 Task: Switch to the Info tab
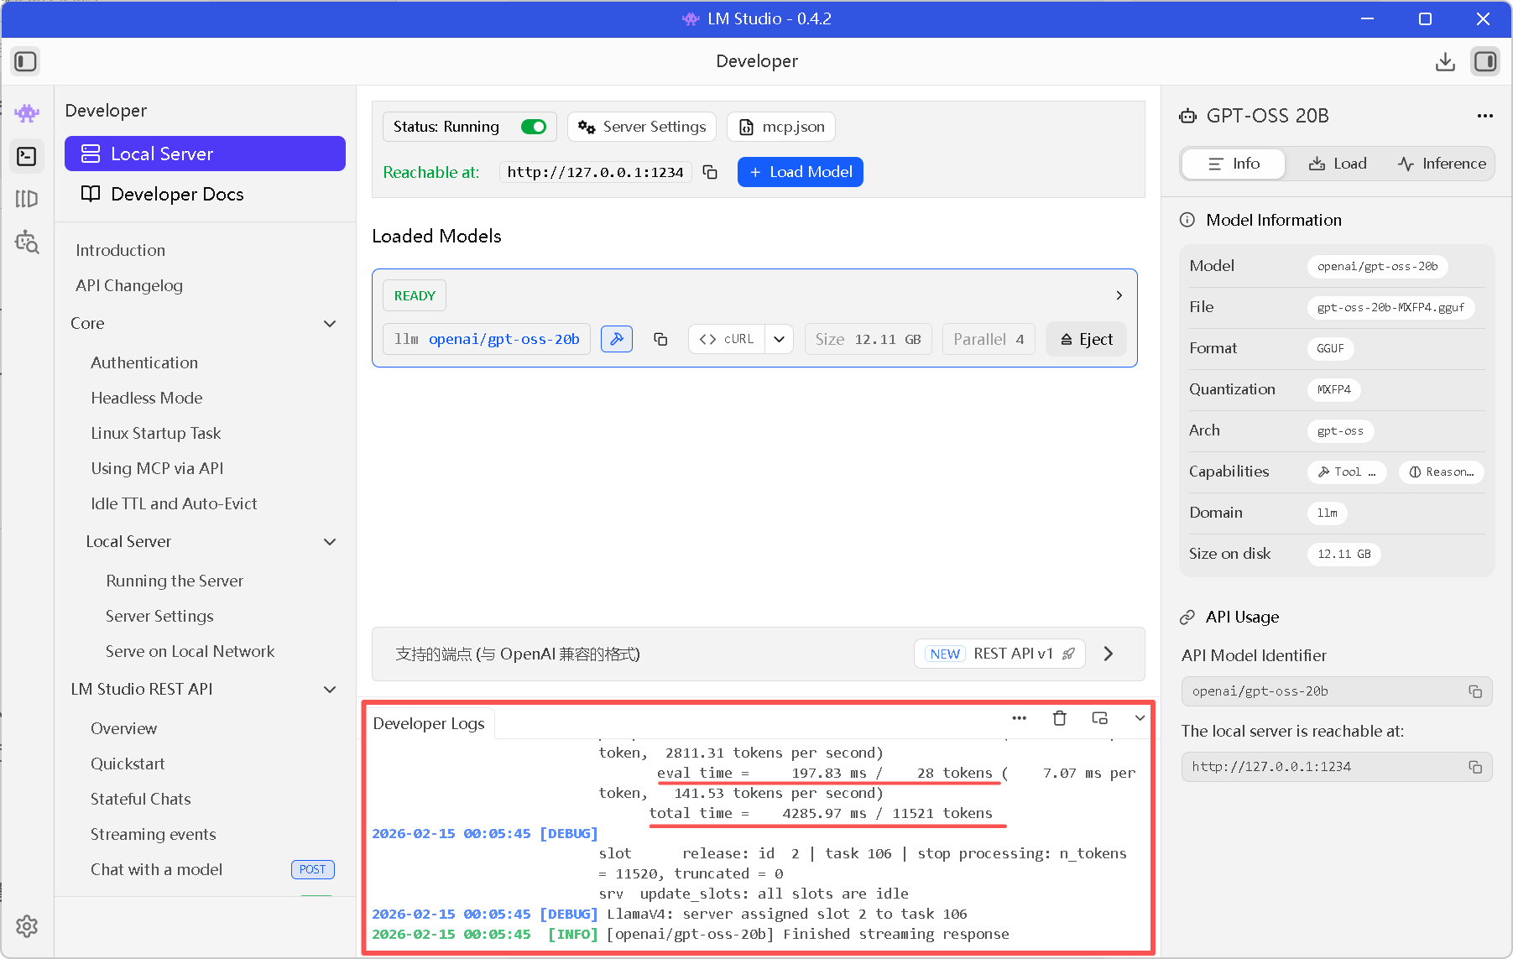coord(1234,164)
